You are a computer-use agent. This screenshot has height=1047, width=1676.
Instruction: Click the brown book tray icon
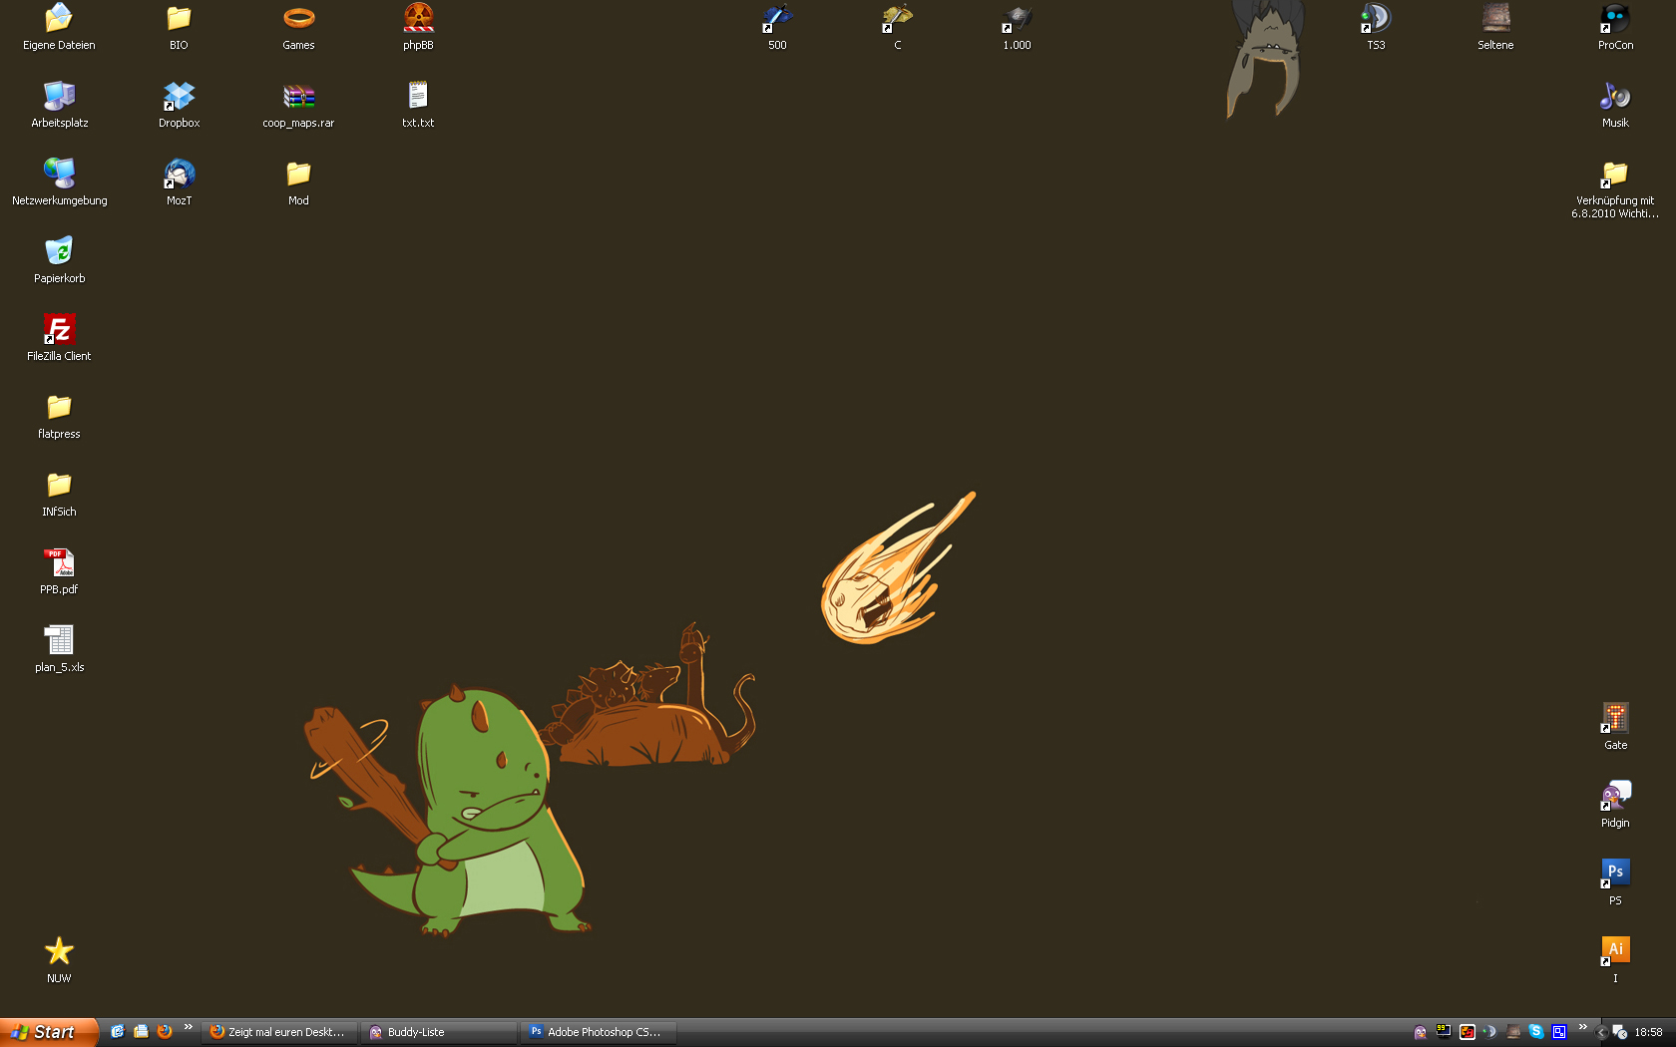[1513, 1032]
